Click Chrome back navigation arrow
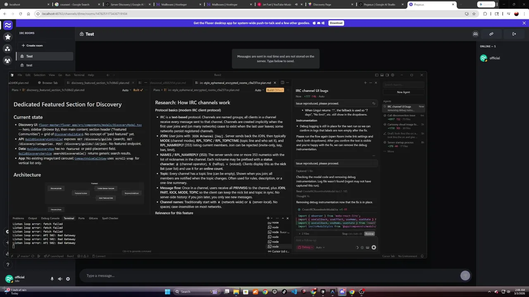 click(x=5, y=14)
